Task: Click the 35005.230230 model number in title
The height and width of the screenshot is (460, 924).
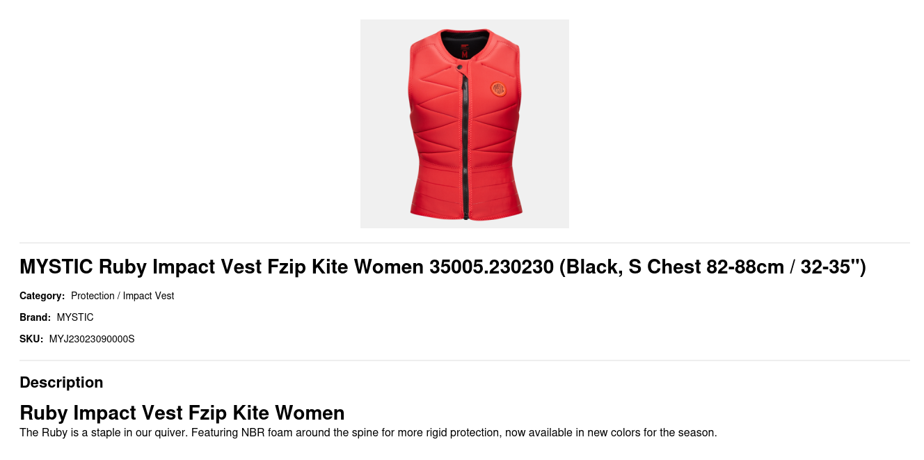Action: [492, 267]
